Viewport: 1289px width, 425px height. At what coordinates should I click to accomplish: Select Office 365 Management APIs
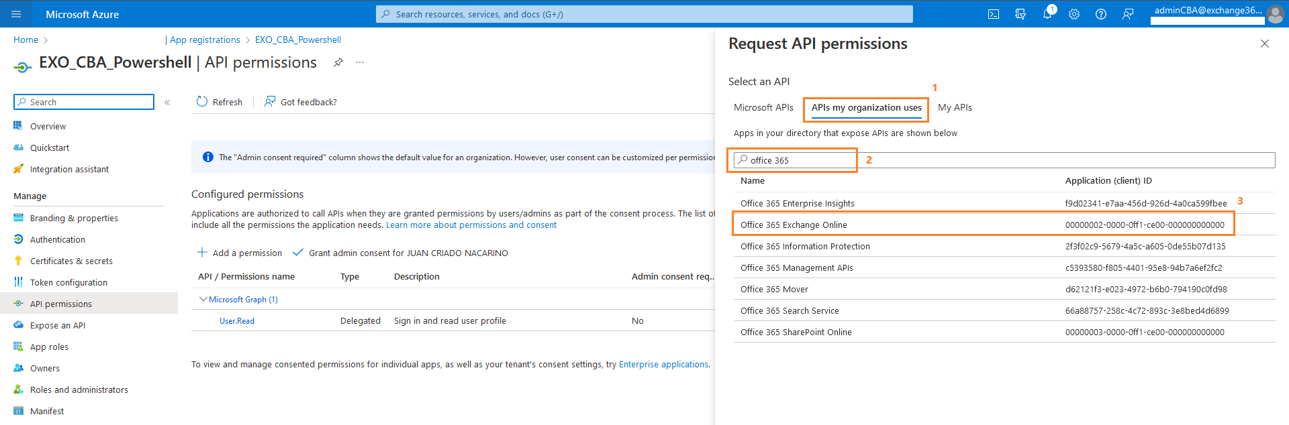[x=1004, y=267]
